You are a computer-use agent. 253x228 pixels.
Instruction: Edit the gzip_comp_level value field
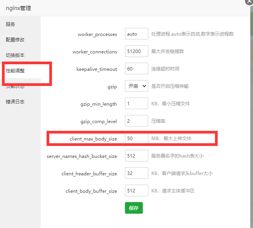(136, 121)
